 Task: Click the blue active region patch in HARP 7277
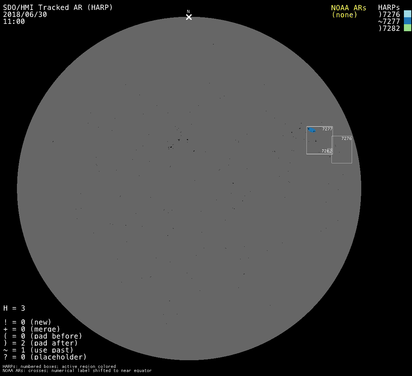point(312,130)
